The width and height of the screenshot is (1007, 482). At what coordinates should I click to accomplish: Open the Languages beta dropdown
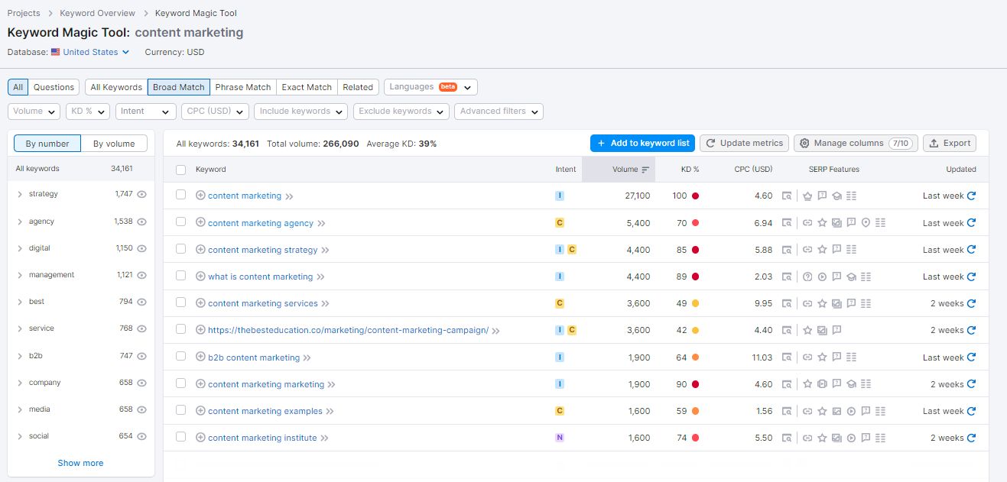tap(430, 87)
